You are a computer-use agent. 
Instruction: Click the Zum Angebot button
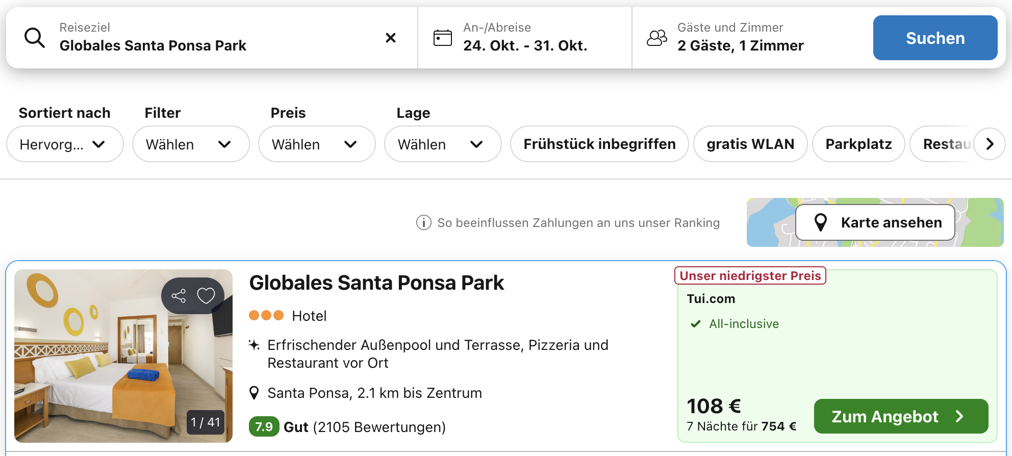tap(901, 417)
